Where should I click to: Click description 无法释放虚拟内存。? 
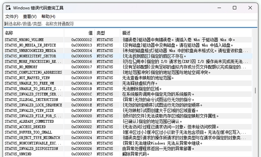tap(140, 83)
